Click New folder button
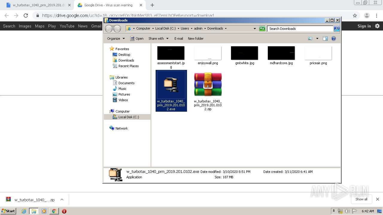Viewport: 383px width, 215px height. [x=196, y=39]
